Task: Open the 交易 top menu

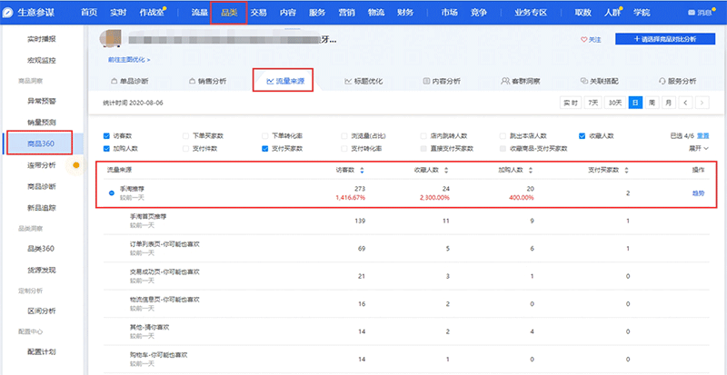Action: [258, 13]
